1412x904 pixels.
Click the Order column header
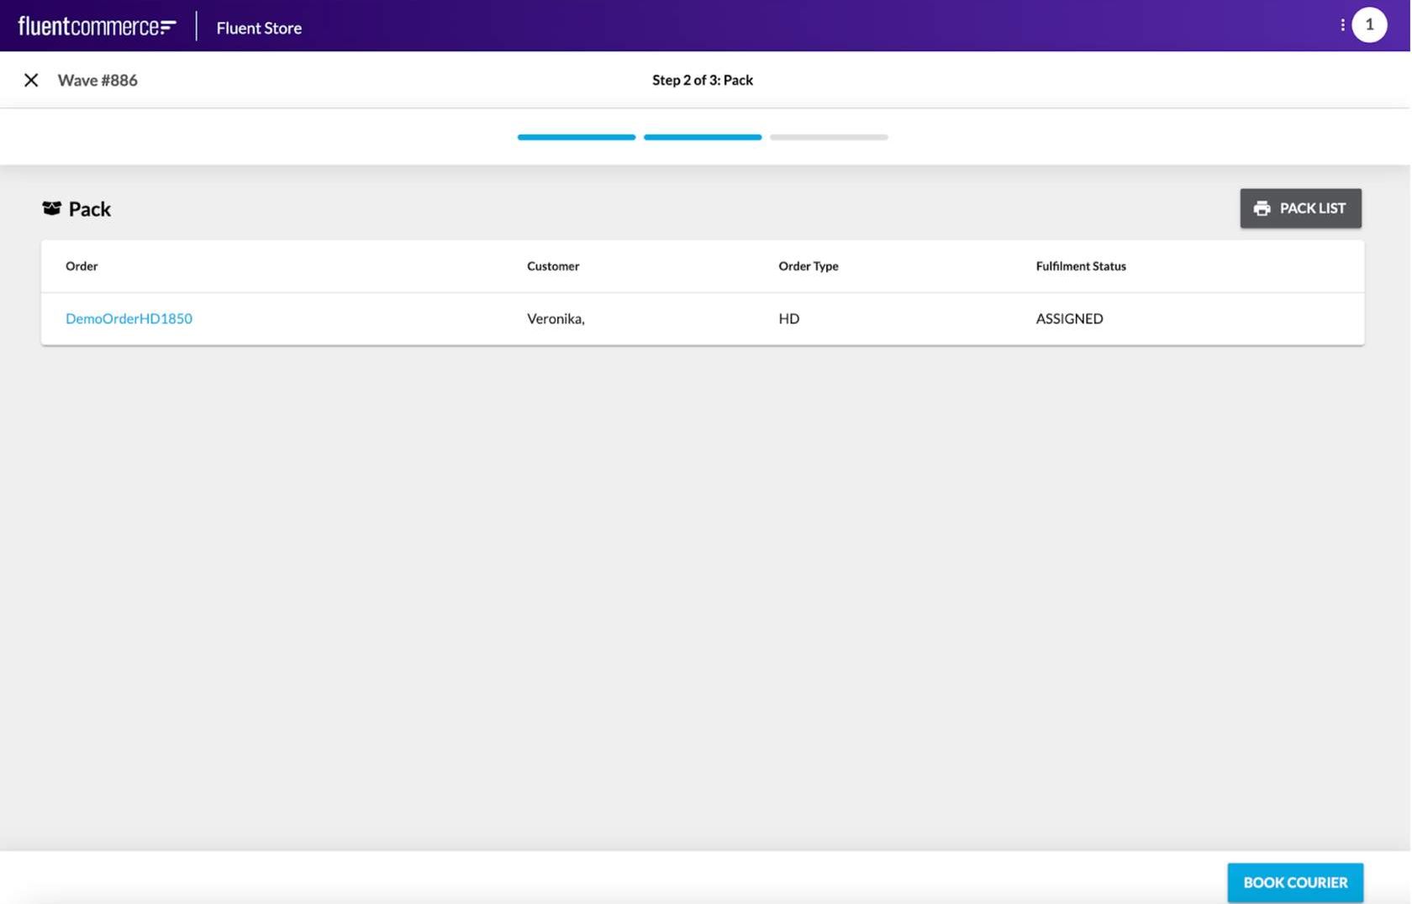point(82,266)
